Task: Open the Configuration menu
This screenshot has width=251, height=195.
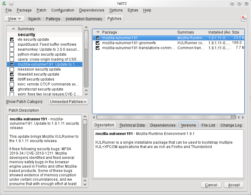Action: coord(62,10)
